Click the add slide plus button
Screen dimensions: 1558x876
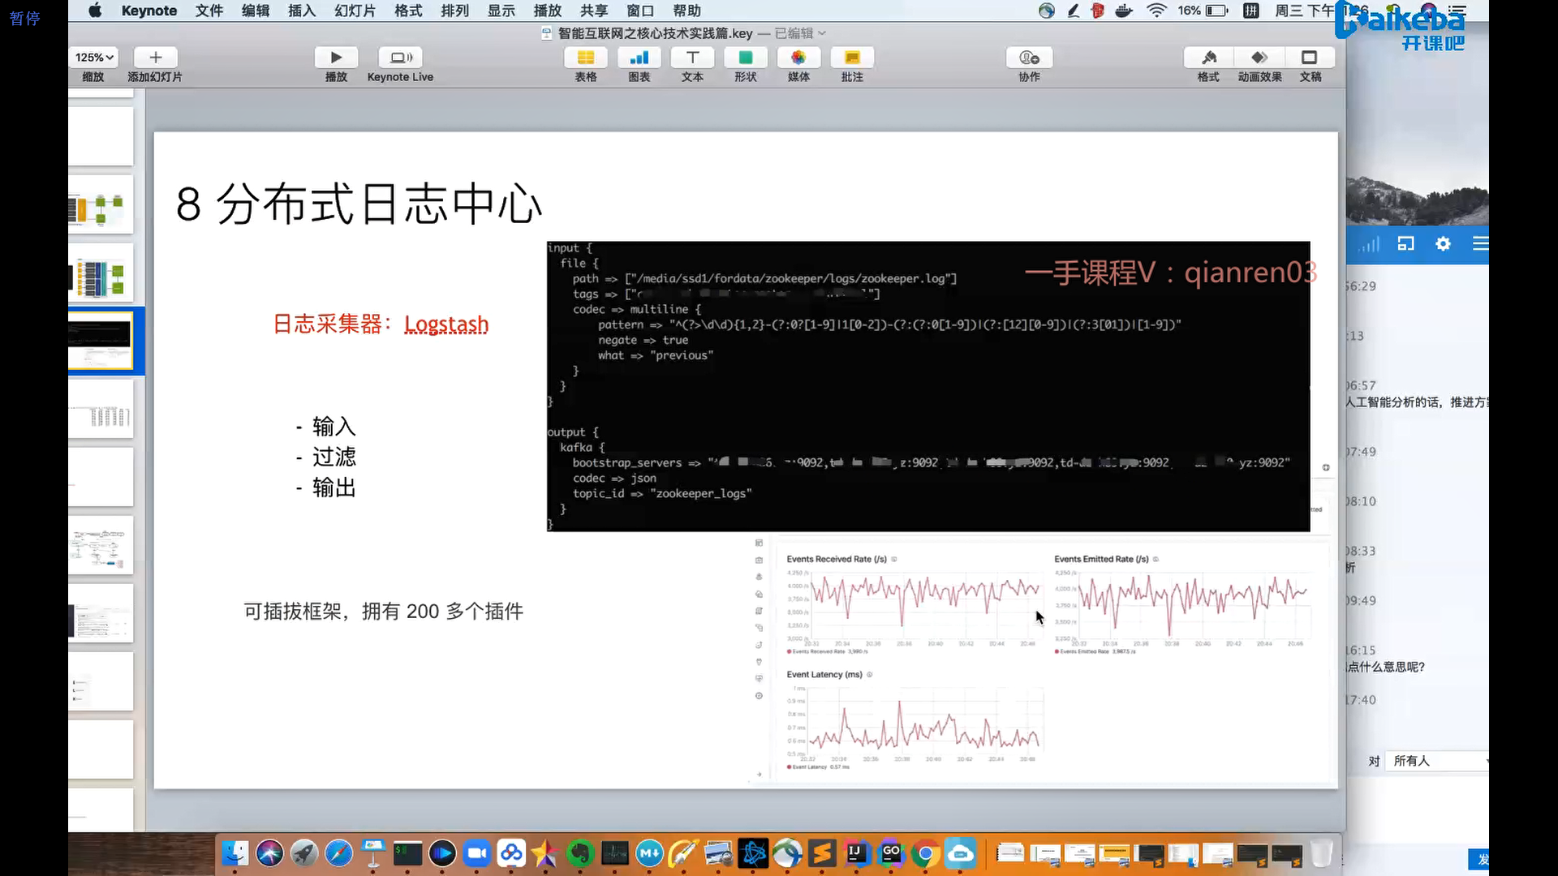pos(156,58)
